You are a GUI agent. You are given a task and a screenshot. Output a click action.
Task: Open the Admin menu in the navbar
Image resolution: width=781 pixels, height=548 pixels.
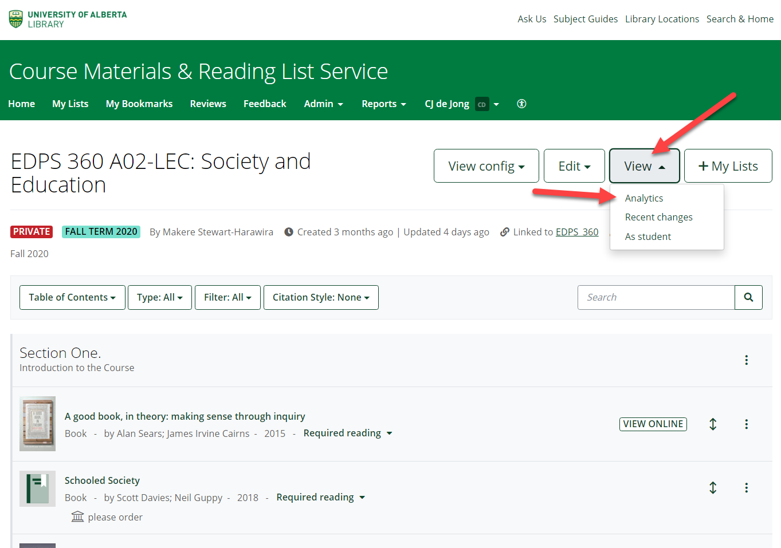(x=324, y=104)
